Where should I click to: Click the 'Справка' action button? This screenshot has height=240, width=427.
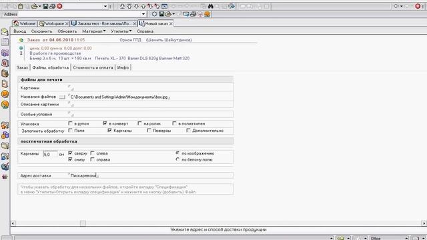point(145,31)
